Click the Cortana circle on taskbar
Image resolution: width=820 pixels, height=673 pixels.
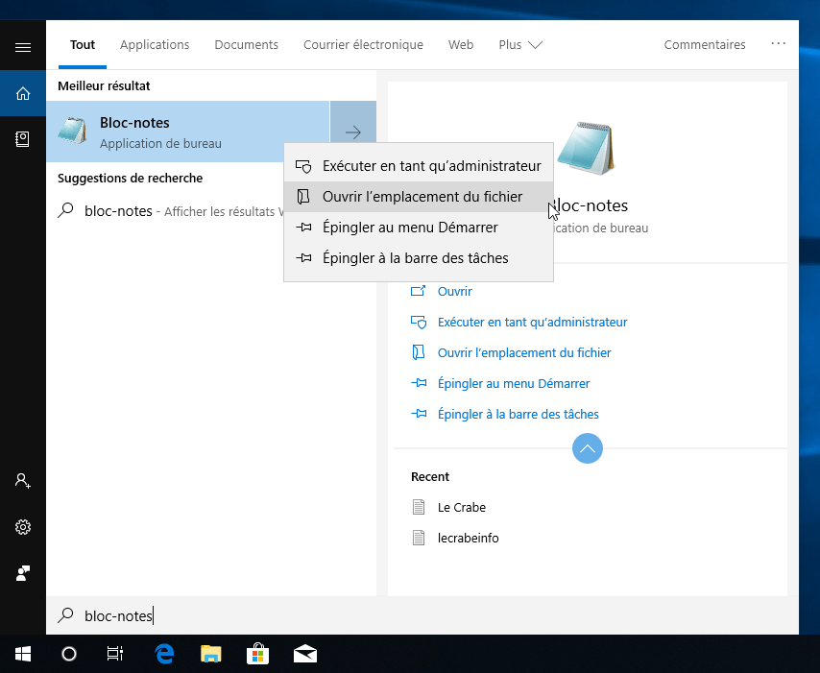point(69,654)
